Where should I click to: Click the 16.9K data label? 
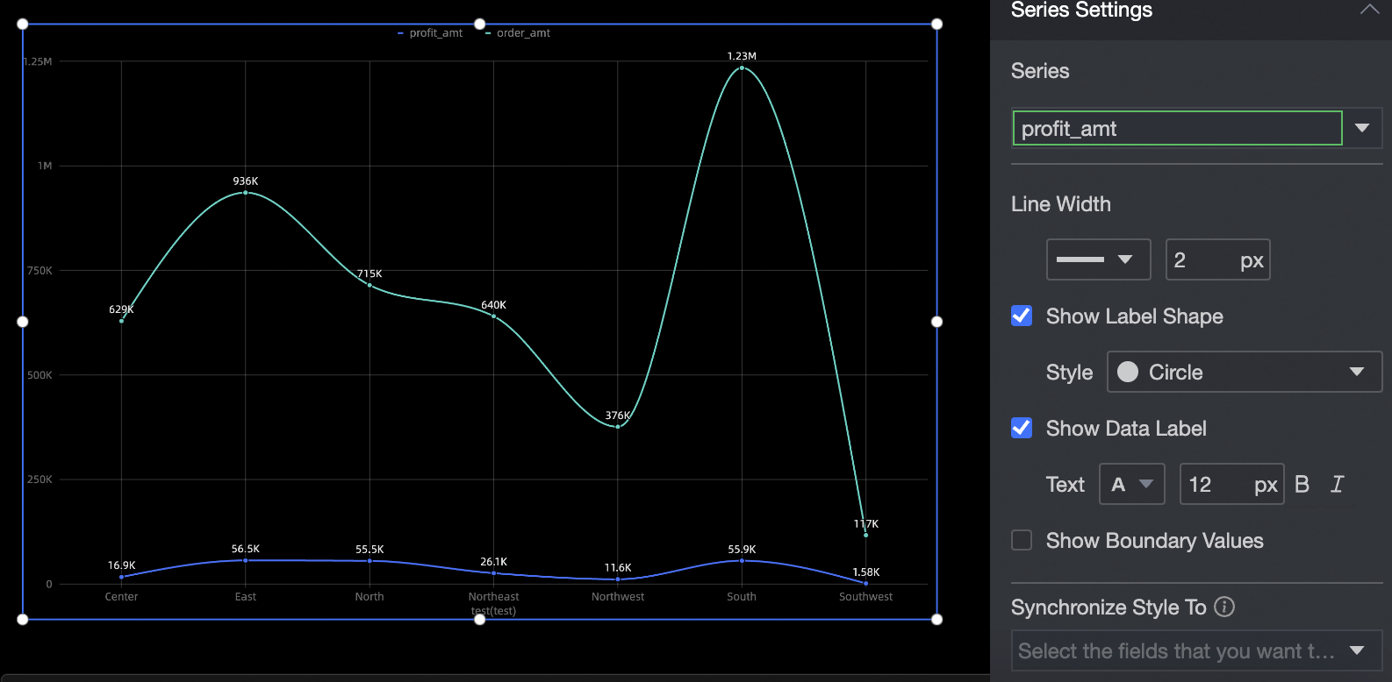122,565
